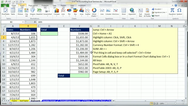Viewport: 188px width, 106px height.
Task: Open the Other Charts gallery
Action: (94, 12)
